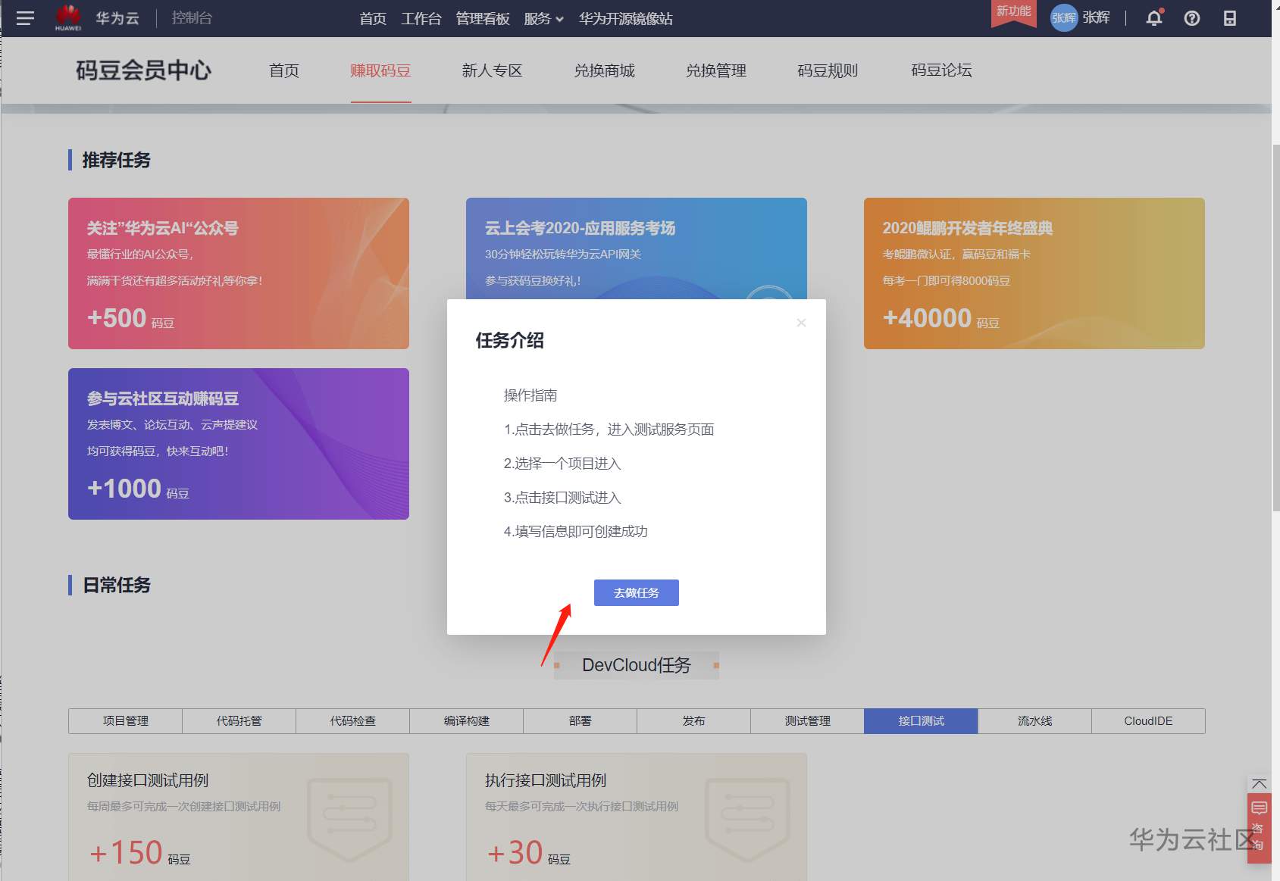The image size is (1280, 881).
Task: Click the DevCloud任务 heading
Action: pos(637,665)
